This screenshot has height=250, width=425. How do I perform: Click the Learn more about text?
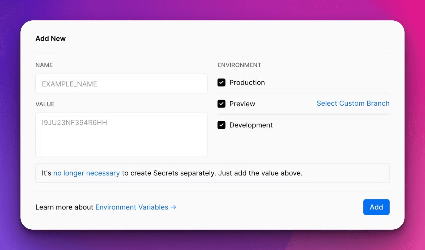click(x=65, y=207)
